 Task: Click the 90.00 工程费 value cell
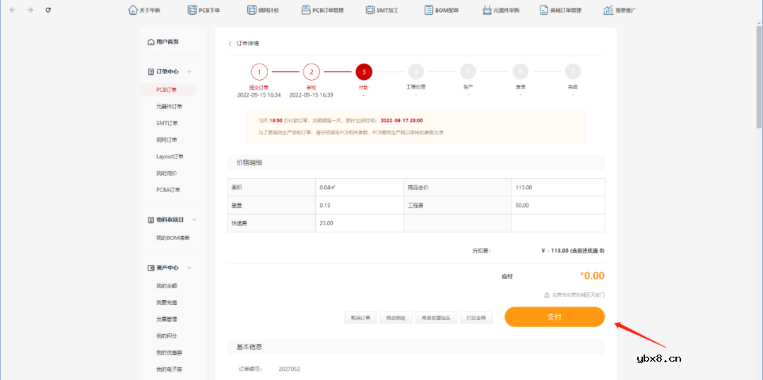point(558,206)
